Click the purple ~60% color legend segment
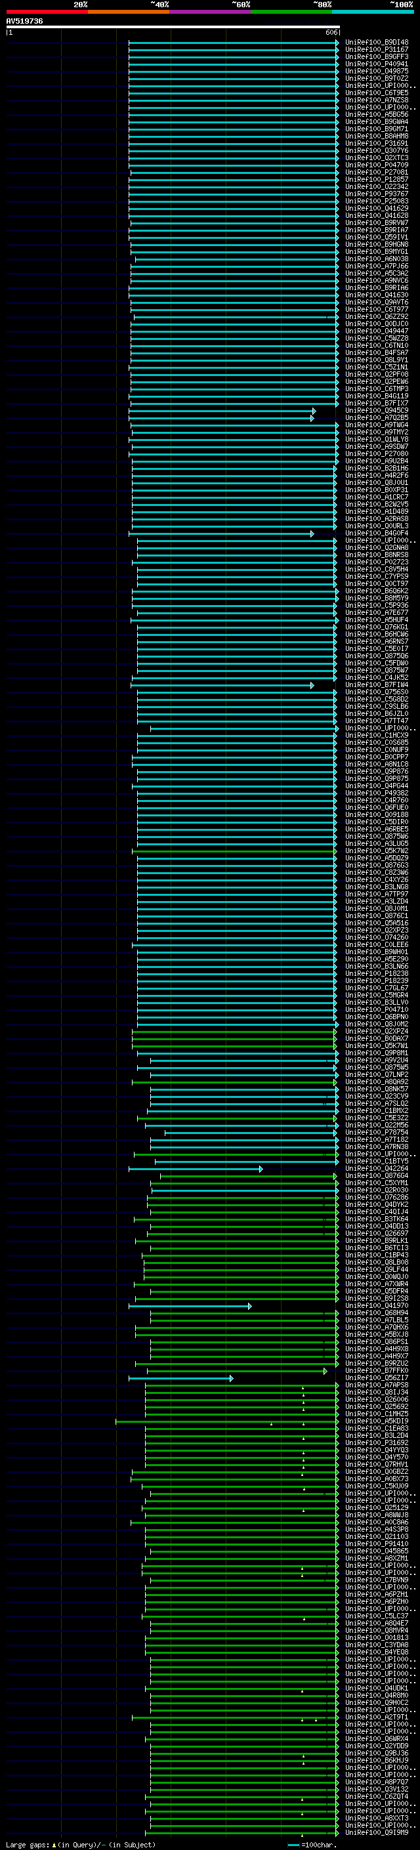420x1850 pixels. pyautogui.click(x=209, y=12)
